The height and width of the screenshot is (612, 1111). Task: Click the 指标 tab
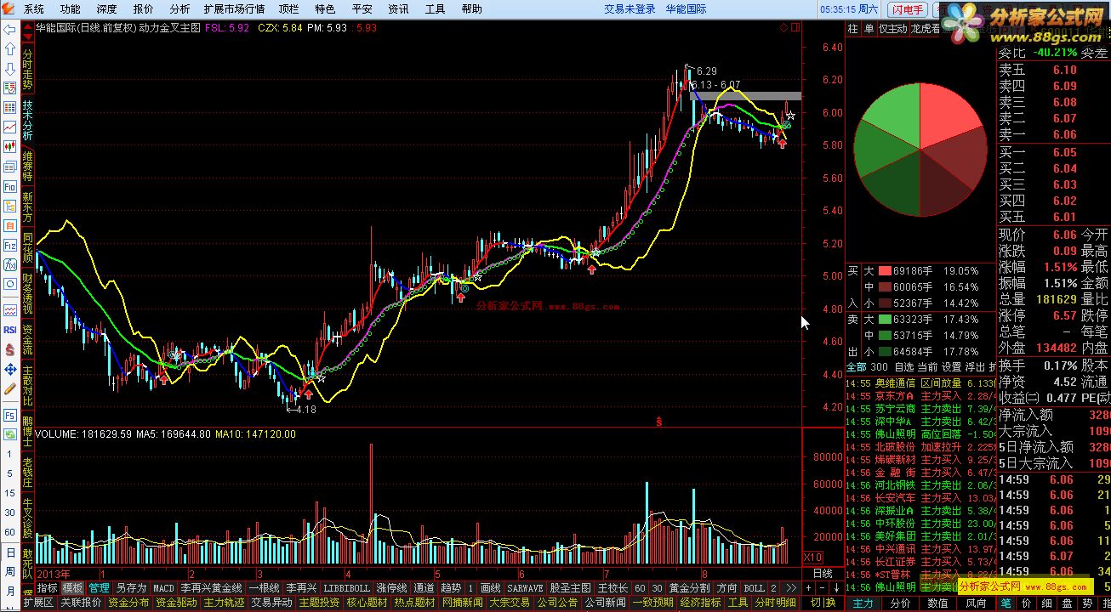(x=47, y=588)
